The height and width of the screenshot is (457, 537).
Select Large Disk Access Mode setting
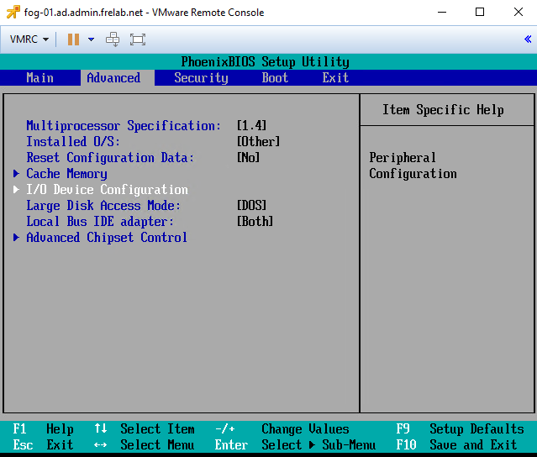(103, 205)
